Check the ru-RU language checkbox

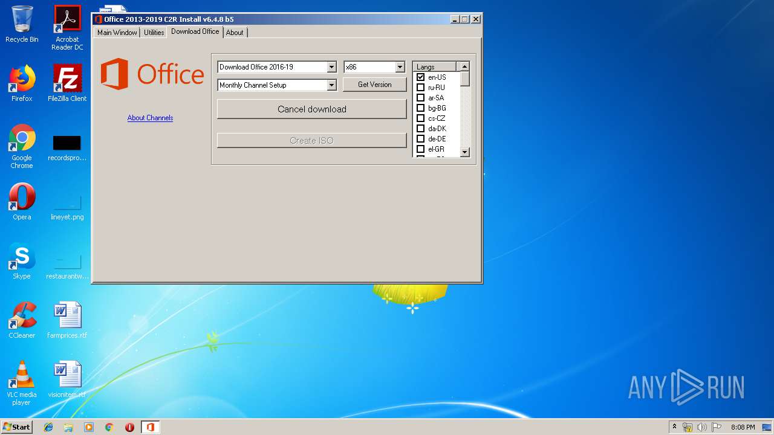[x=421, y=88]
